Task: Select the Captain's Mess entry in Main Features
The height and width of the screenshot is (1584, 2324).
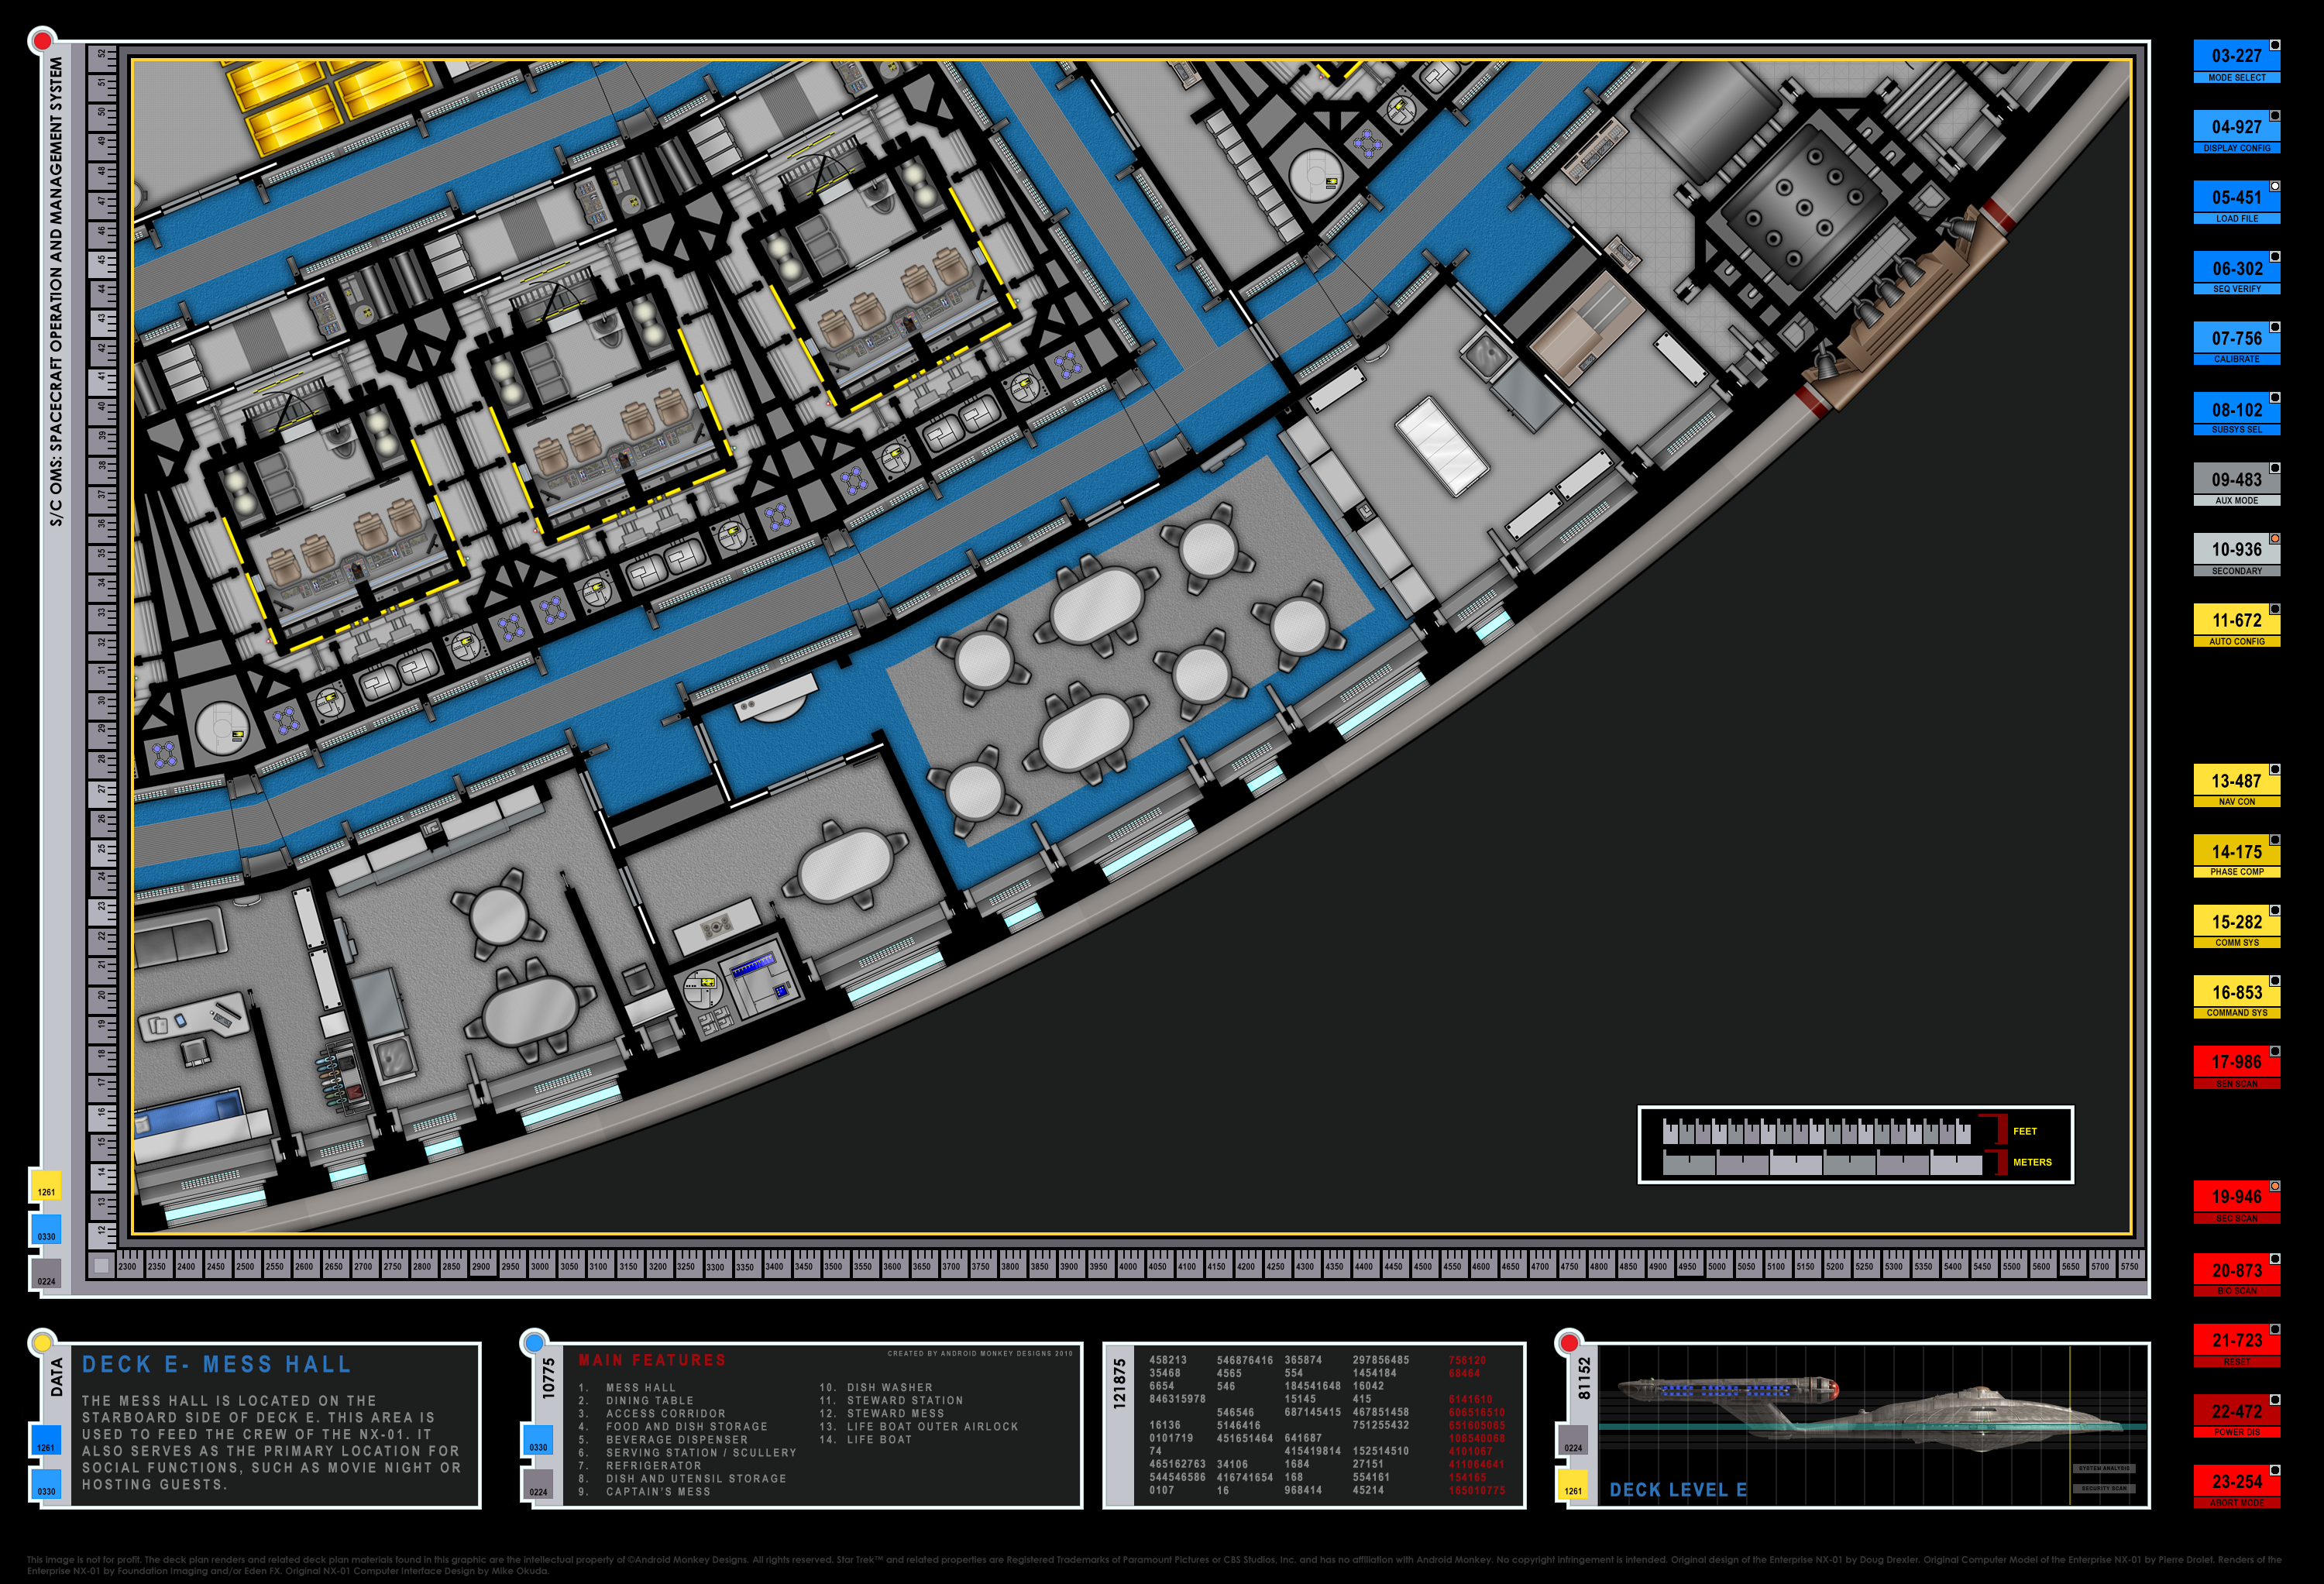Action: click(657, 1491)
